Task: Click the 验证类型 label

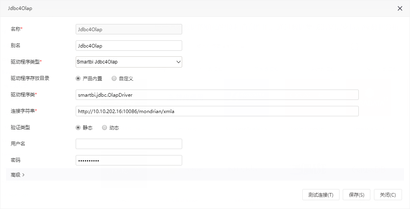Action: click(20, 127)
